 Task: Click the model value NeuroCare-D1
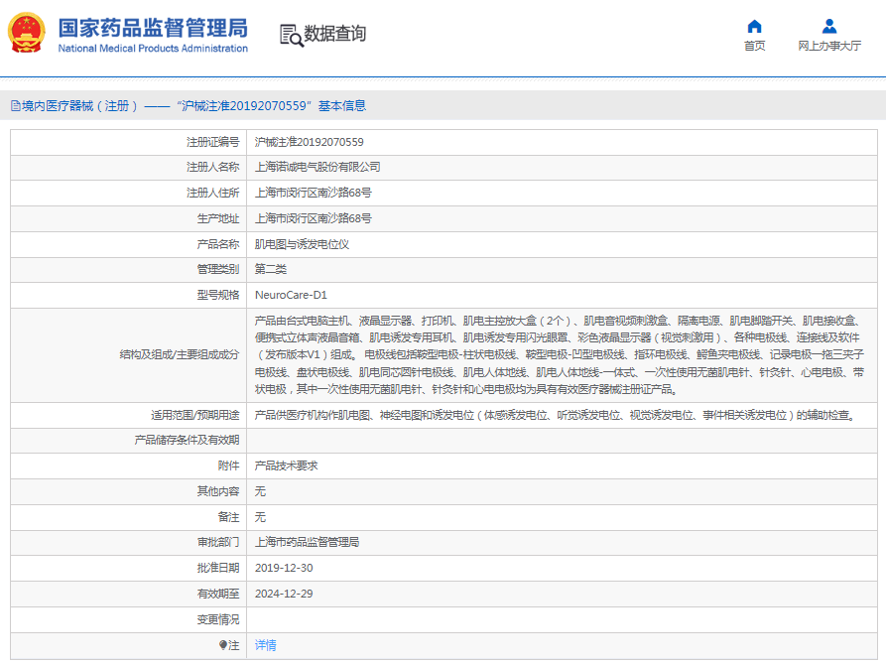(291, 295)
